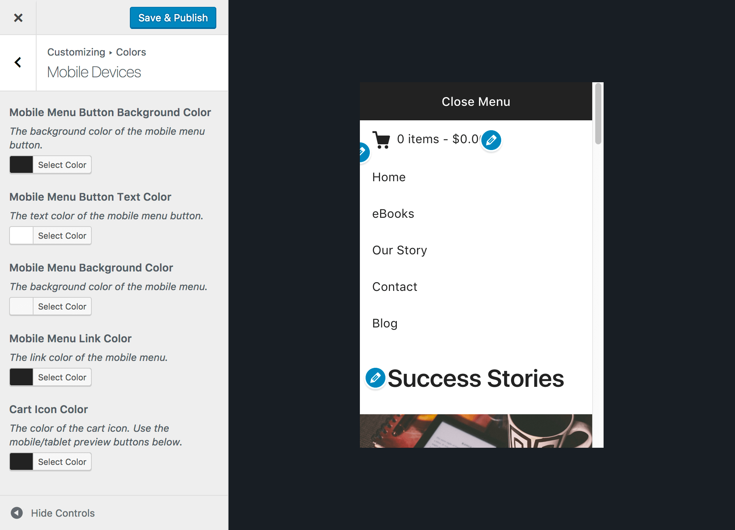This screenshot has width=735, height=530.
Task: Navigate to Our Story in menu
Action: click(399, 250)
